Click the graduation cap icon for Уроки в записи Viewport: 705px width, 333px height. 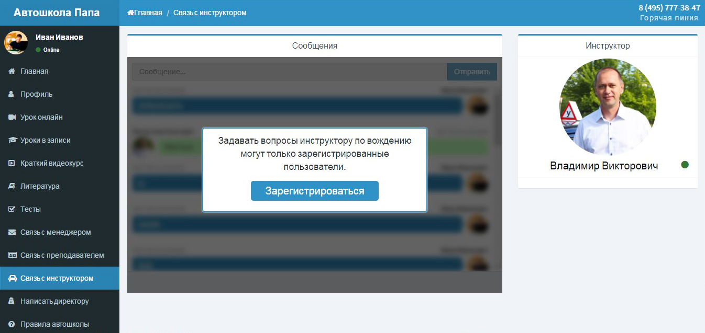pos(12,140)
